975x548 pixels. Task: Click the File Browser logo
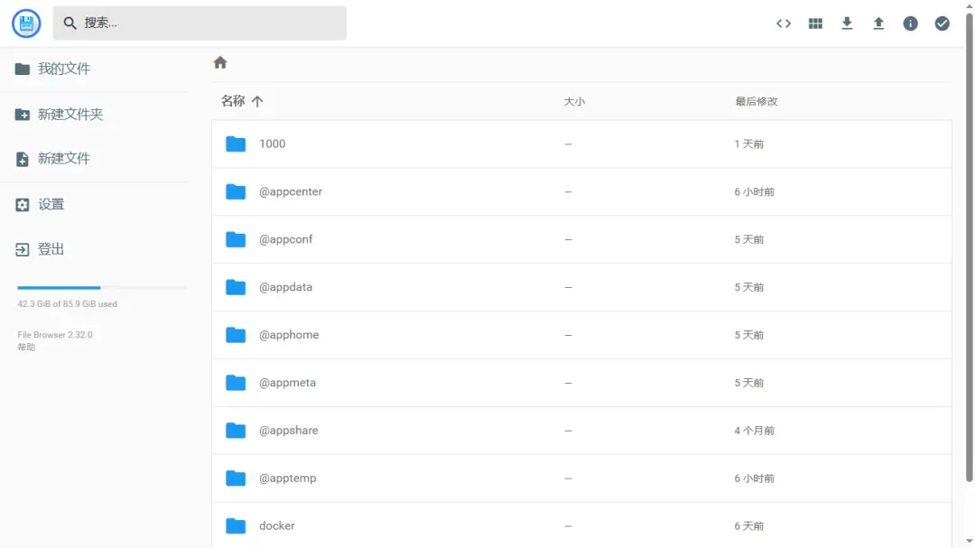pos(25,23)
